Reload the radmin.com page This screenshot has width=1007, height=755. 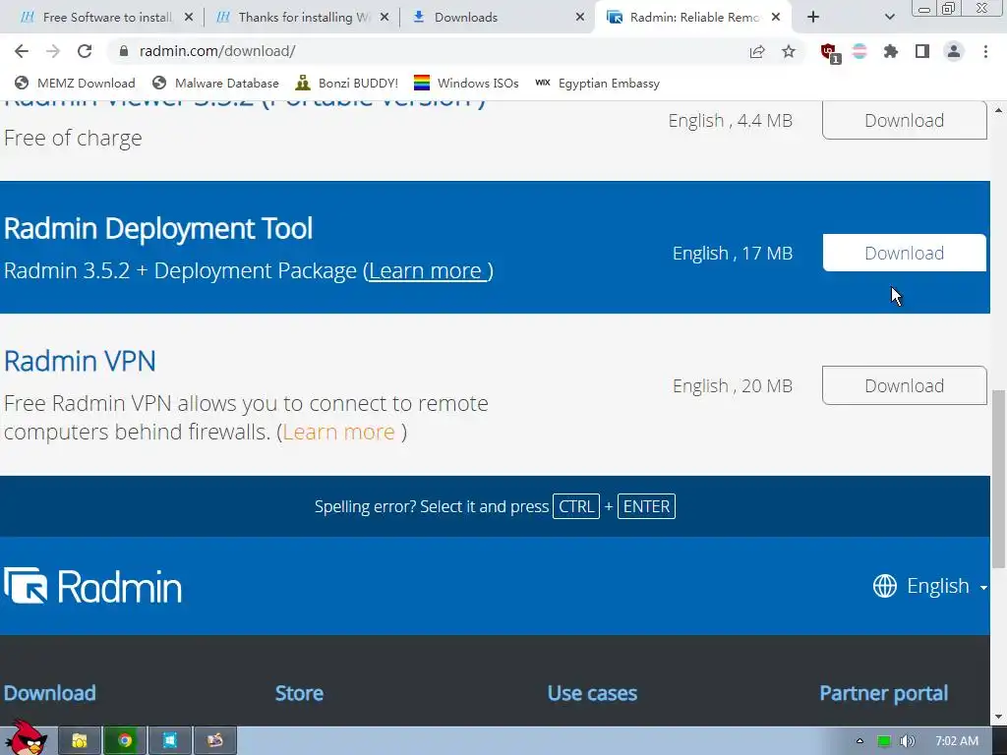coord(85,51)
